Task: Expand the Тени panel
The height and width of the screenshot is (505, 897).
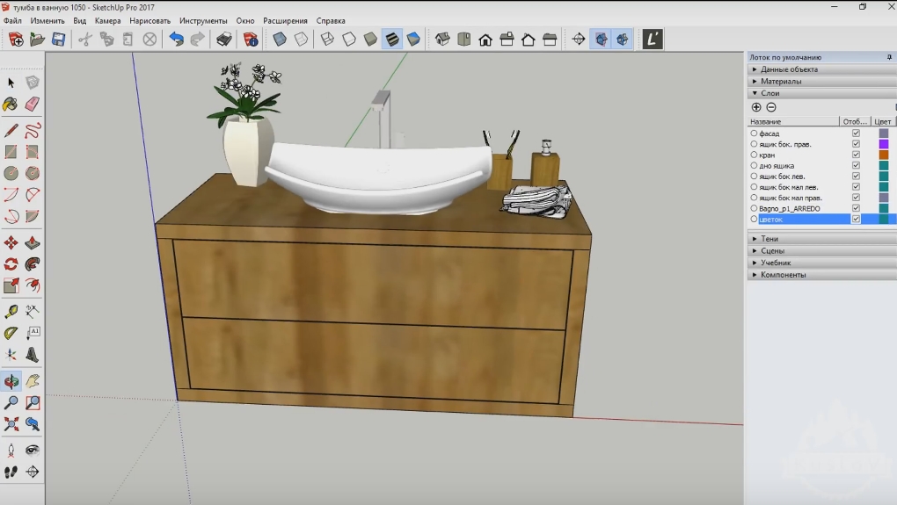Action: click(769, 239)
